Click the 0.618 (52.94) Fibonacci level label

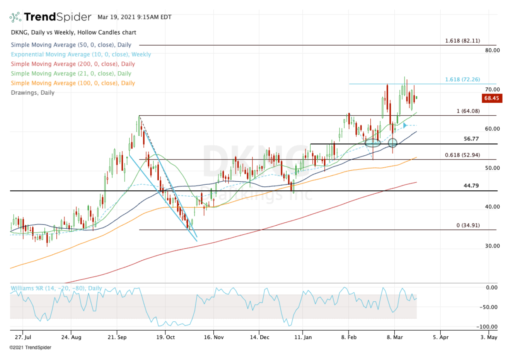tap(462, 155)
